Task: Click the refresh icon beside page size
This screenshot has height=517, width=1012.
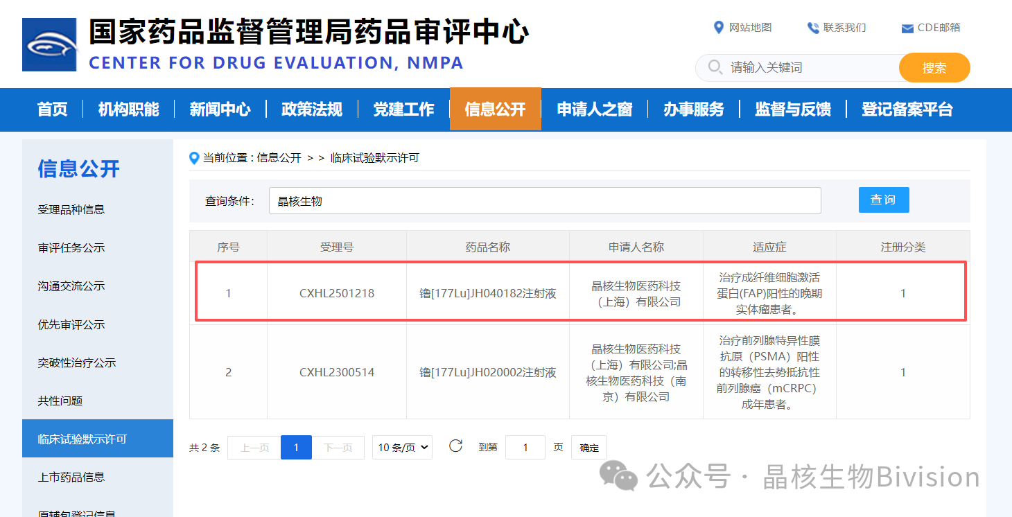Action: pyautogui.click(x=455, y=446)
